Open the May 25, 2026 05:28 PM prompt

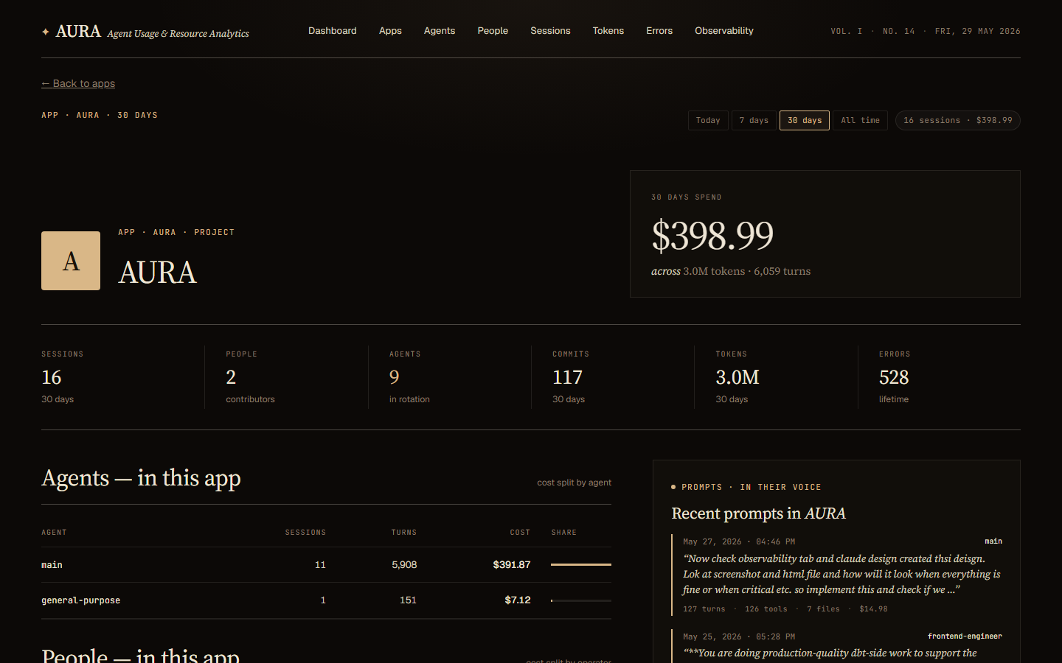pyautogui.click(x=837, y=646)
